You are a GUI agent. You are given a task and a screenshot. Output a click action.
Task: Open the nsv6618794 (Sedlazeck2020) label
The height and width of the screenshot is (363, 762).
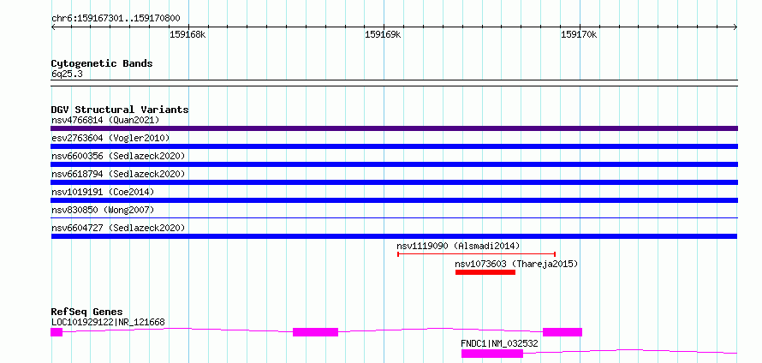[118, 174]
